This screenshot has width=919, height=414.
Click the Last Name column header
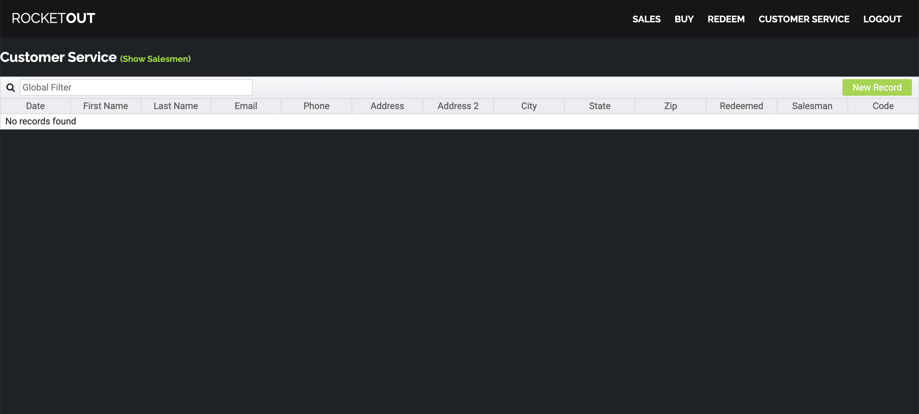(176, 106)
